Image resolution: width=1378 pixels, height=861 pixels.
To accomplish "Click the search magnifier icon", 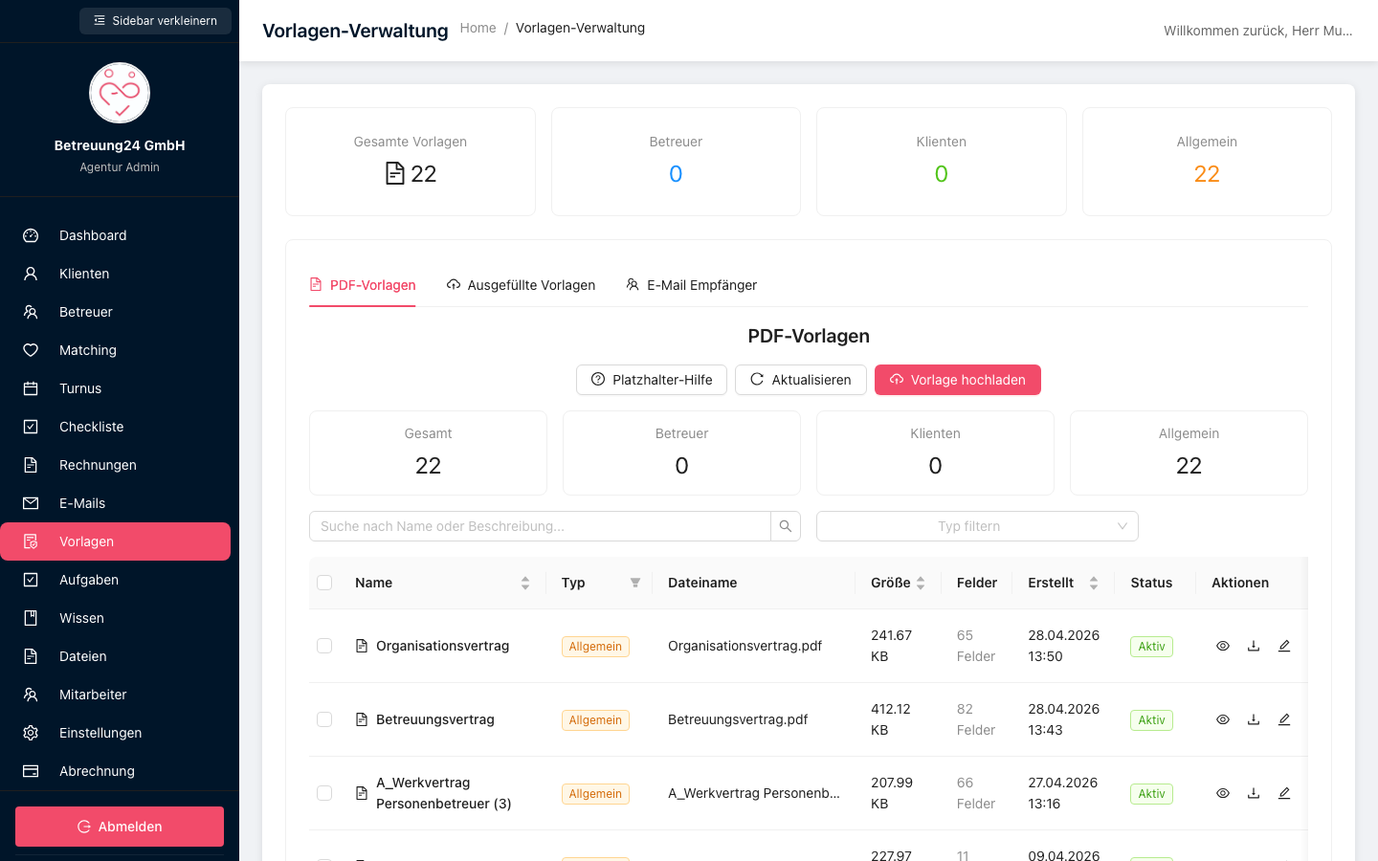I will (x=786, y=526).
